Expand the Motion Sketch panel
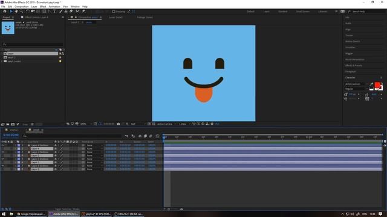 pyautogui.click(x=353, y=42)
